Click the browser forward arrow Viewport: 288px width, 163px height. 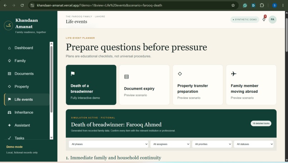coord(14,5)
